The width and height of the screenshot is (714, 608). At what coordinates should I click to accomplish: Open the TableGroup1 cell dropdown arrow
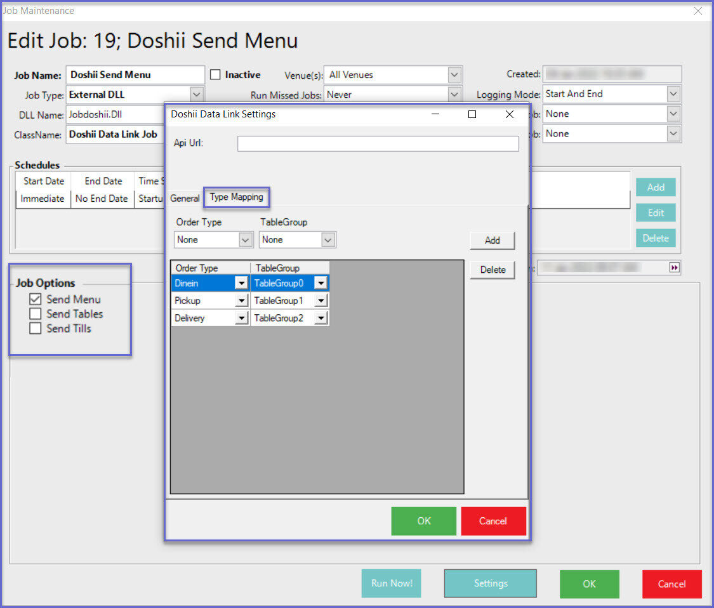(x=321, y=301)
